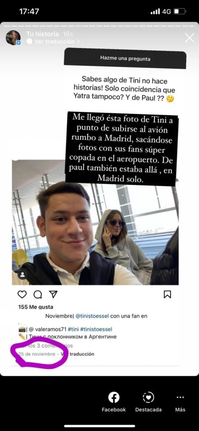
Task: Open the @tinistoessel mention
Action: (92, 316)
